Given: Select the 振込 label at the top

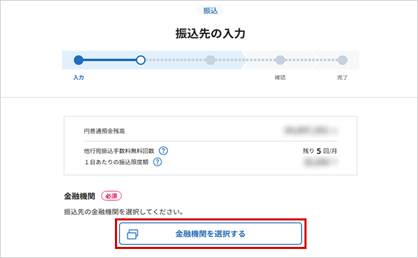Looking at the screenshot, I should pyautogui.click(x=210, y=10).
